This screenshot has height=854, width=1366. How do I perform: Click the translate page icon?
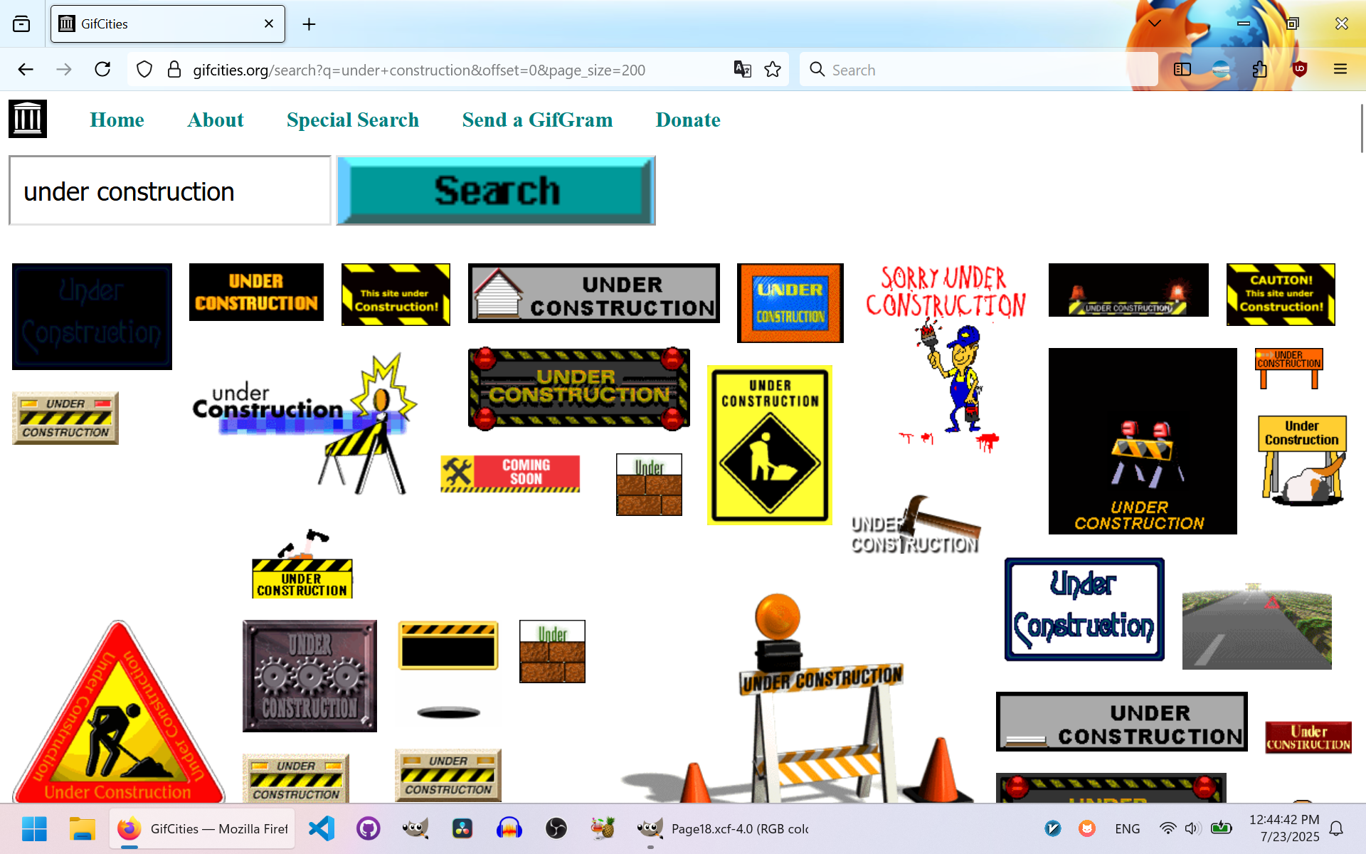(742, 69)
